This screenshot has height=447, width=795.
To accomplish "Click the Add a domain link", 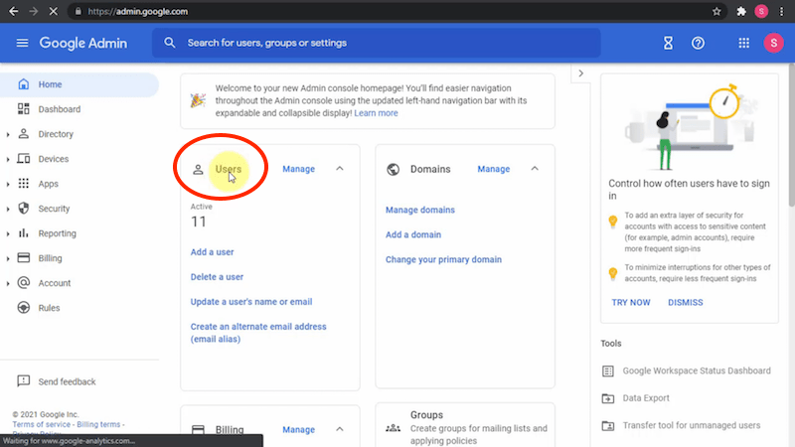I will click(x=413, y=234).
